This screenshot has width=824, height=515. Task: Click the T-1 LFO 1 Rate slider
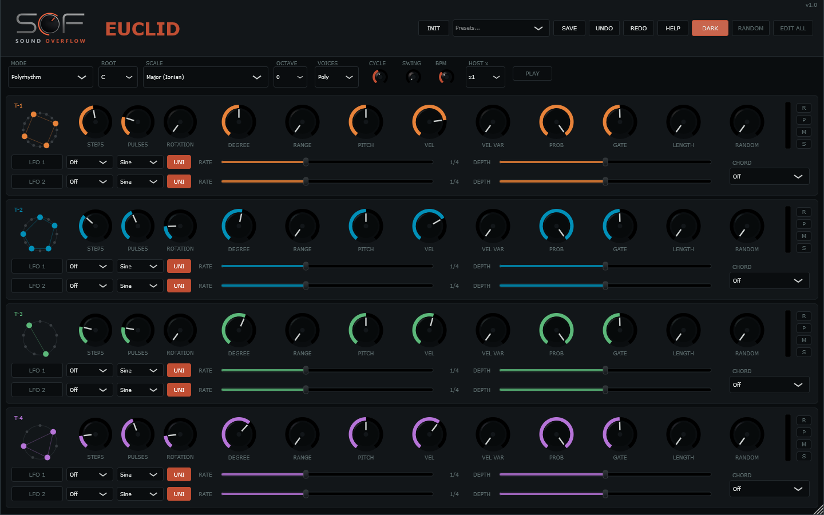click(327, 162)
